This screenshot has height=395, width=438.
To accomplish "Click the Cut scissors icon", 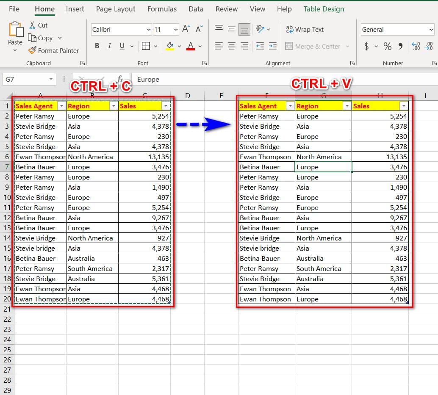I will tap(32, 25).
